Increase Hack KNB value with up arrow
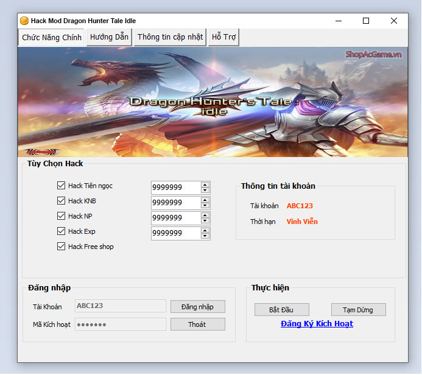Screen dimensions: 422x375 pos(205,200)
